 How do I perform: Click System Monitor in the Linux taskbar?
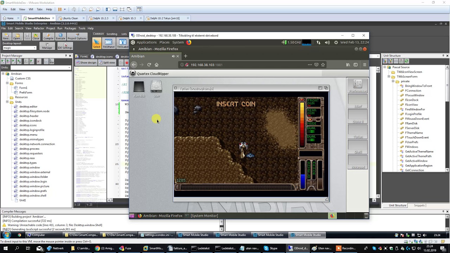point(202,216)
